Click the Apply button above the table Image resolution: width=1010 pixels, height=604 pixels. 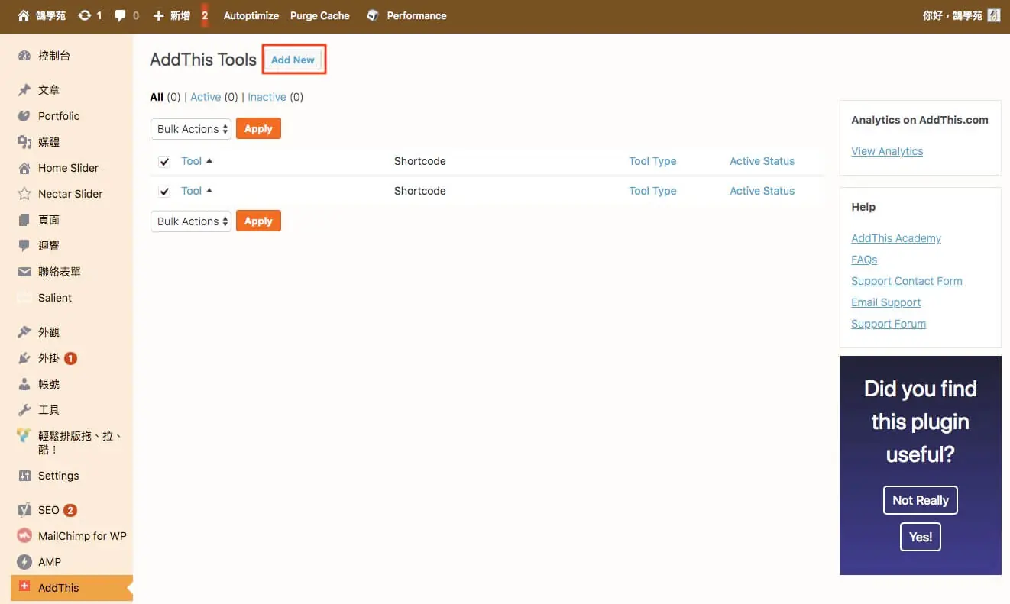pos(258,129)
